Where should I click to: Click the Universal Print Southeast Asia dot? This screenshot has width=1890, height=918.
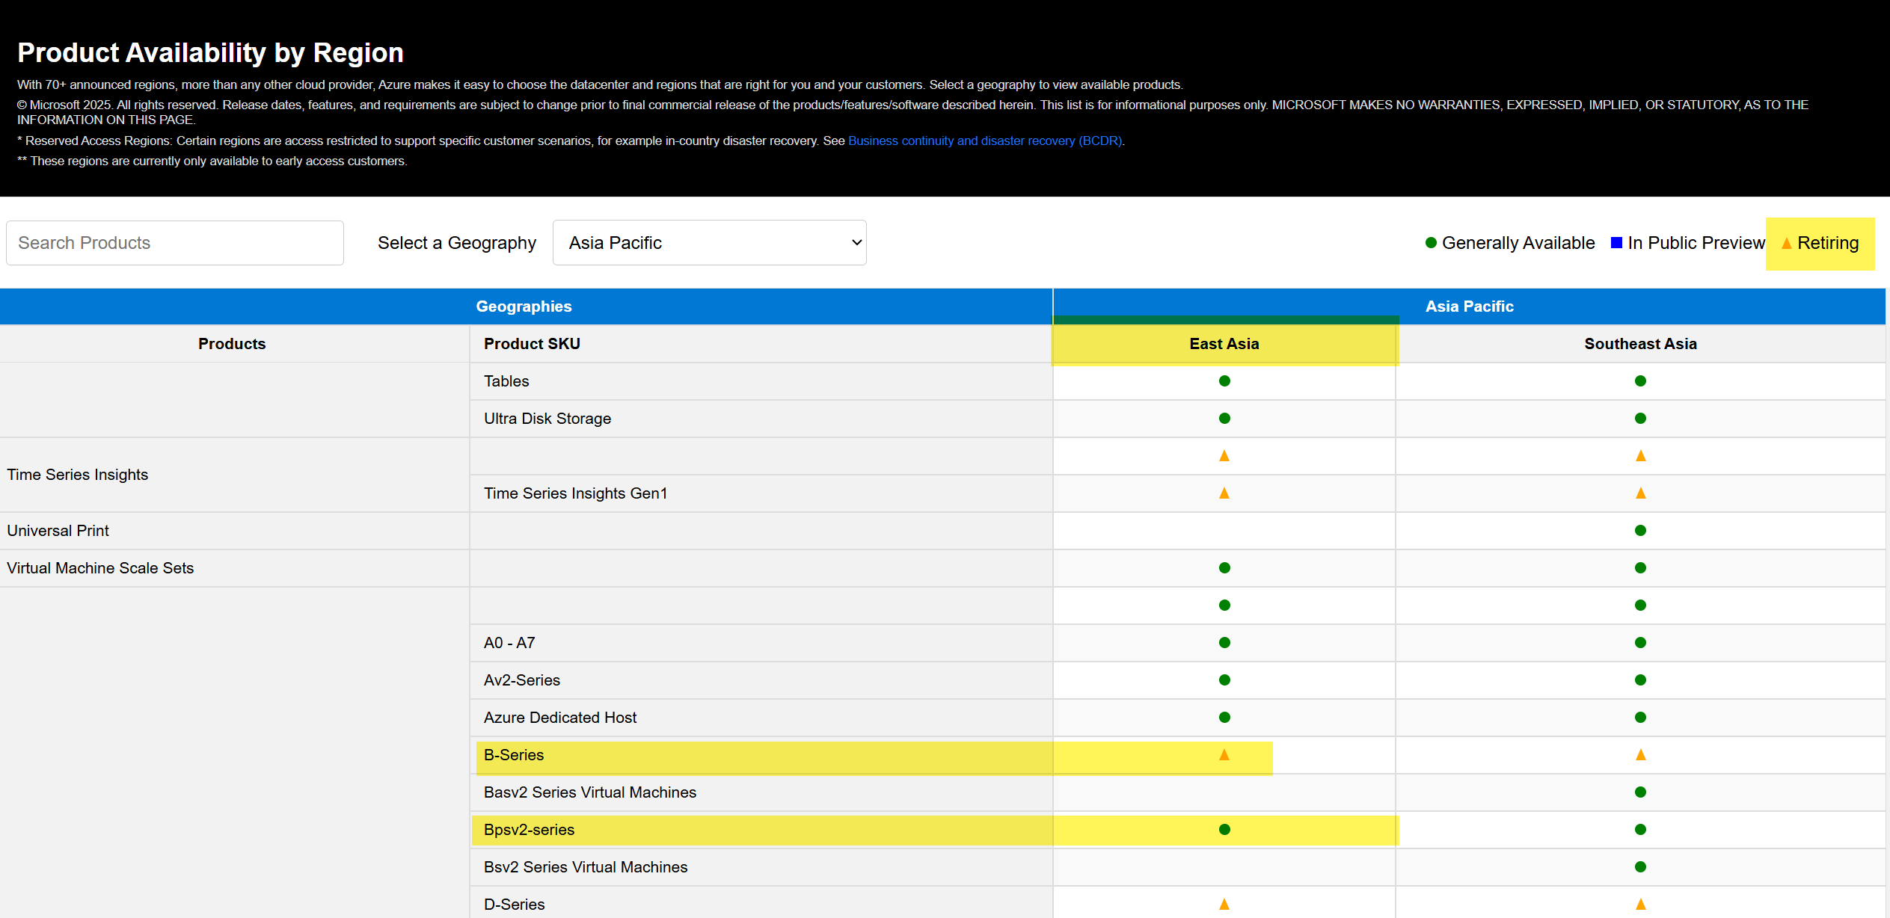click(x=1640, y=531)
